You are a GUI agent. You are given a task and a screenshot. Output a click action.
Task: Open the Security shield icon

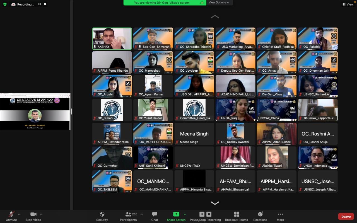click(x=102, y=214)
